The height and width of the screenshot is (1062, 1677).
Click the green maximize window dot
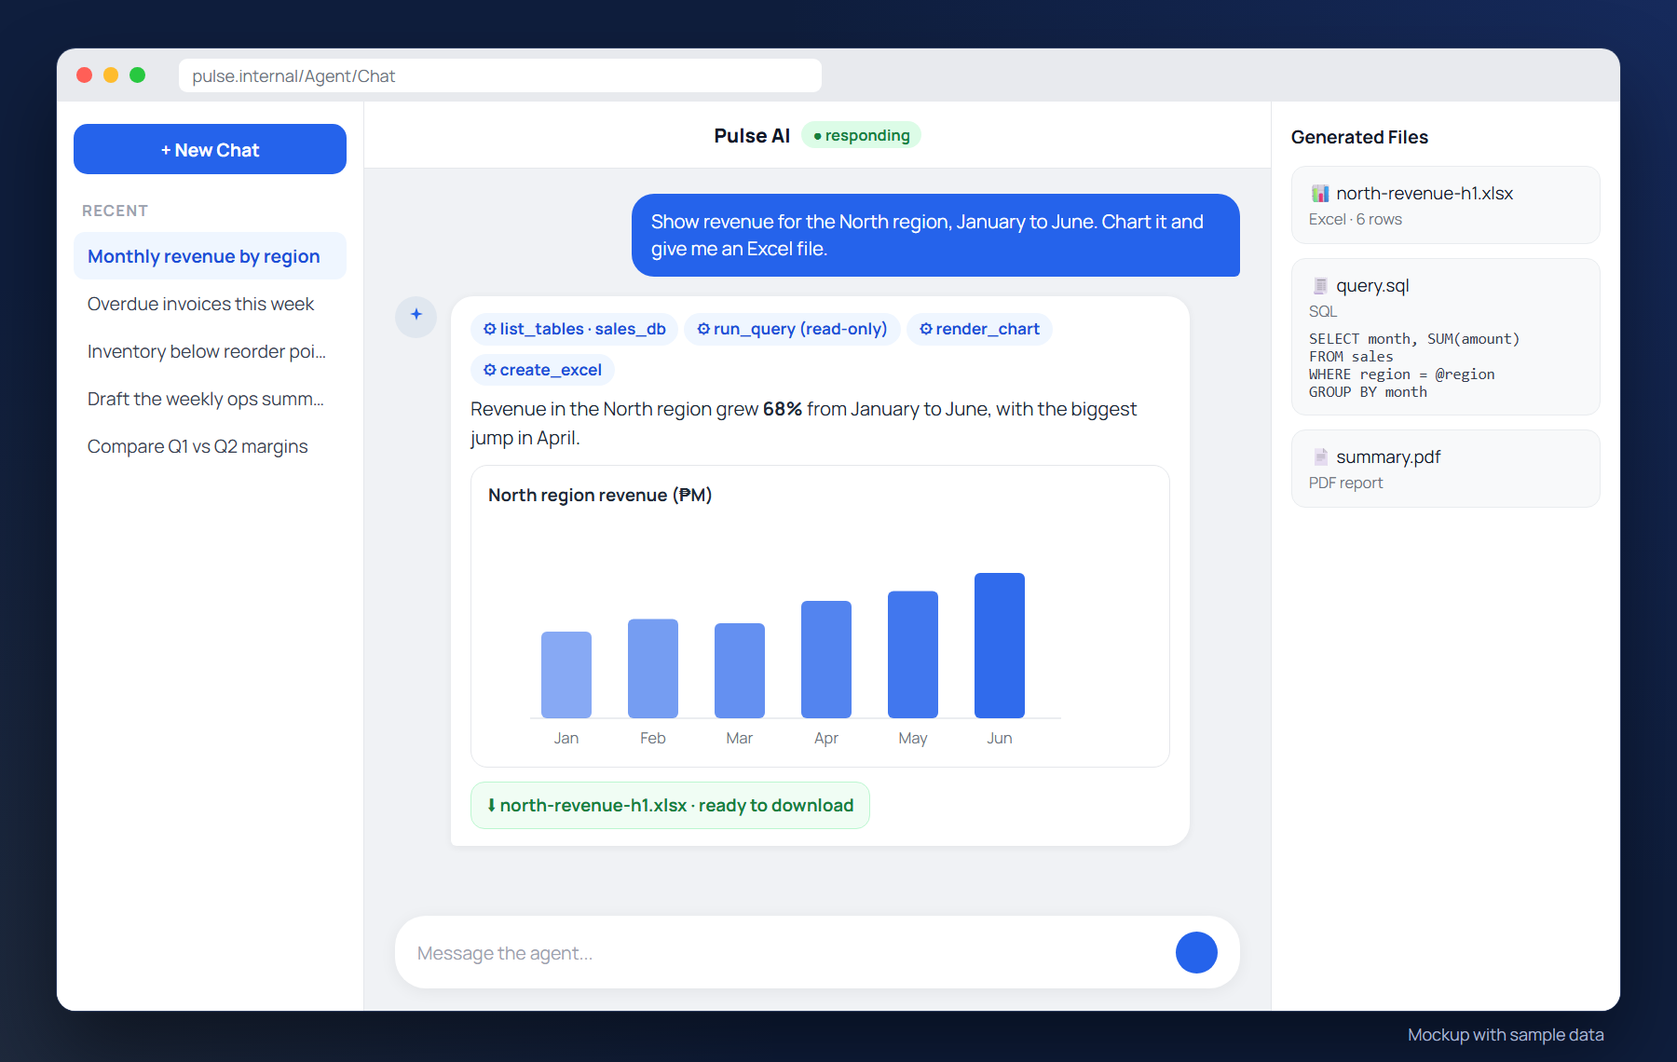point(137,75)
